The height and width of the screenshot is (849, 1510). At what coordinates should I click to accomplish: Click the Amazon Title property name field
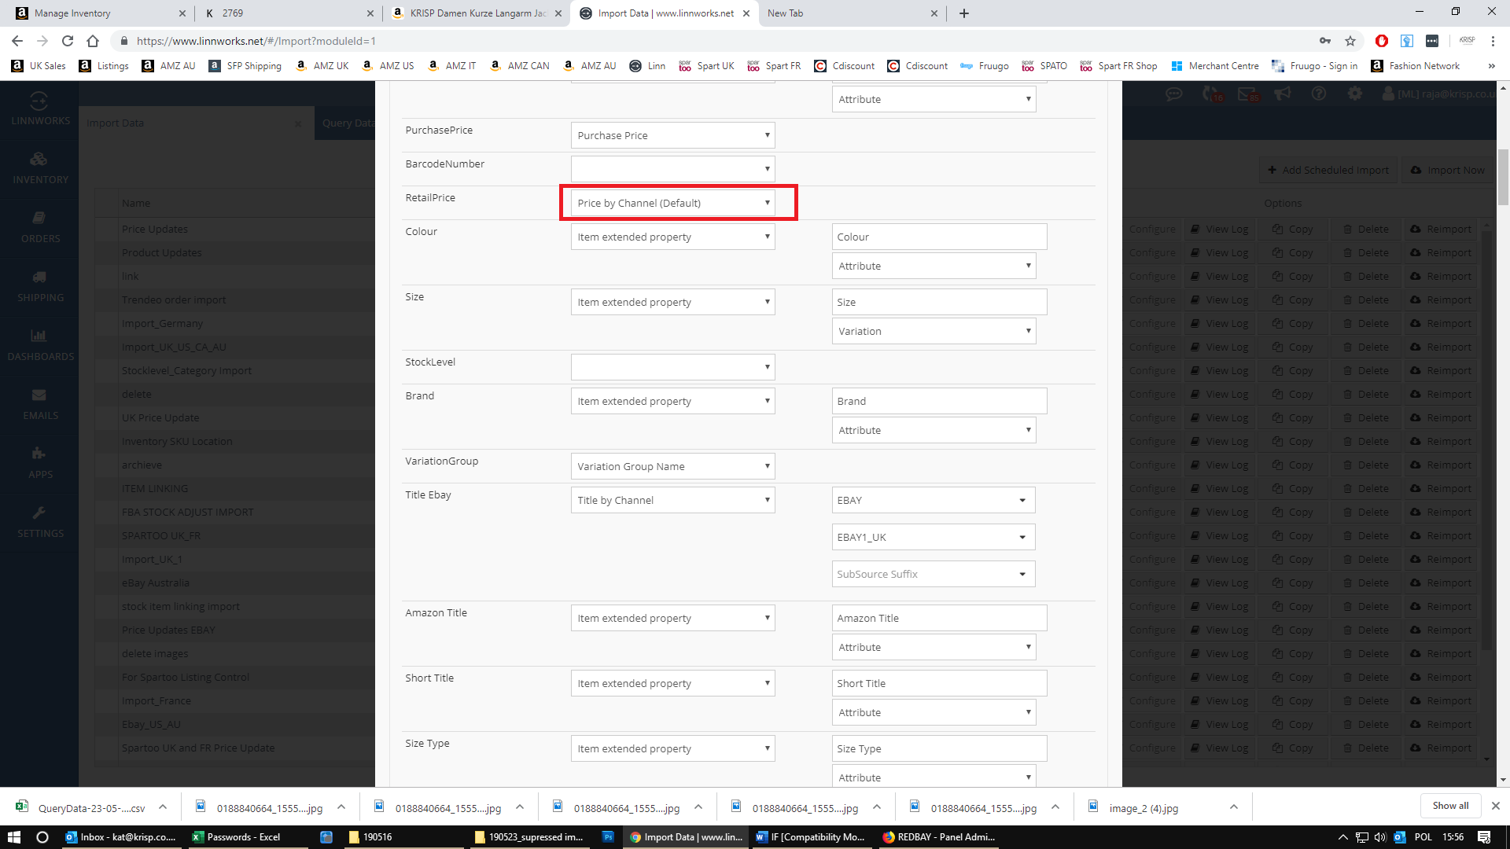(x=939, y=618)
